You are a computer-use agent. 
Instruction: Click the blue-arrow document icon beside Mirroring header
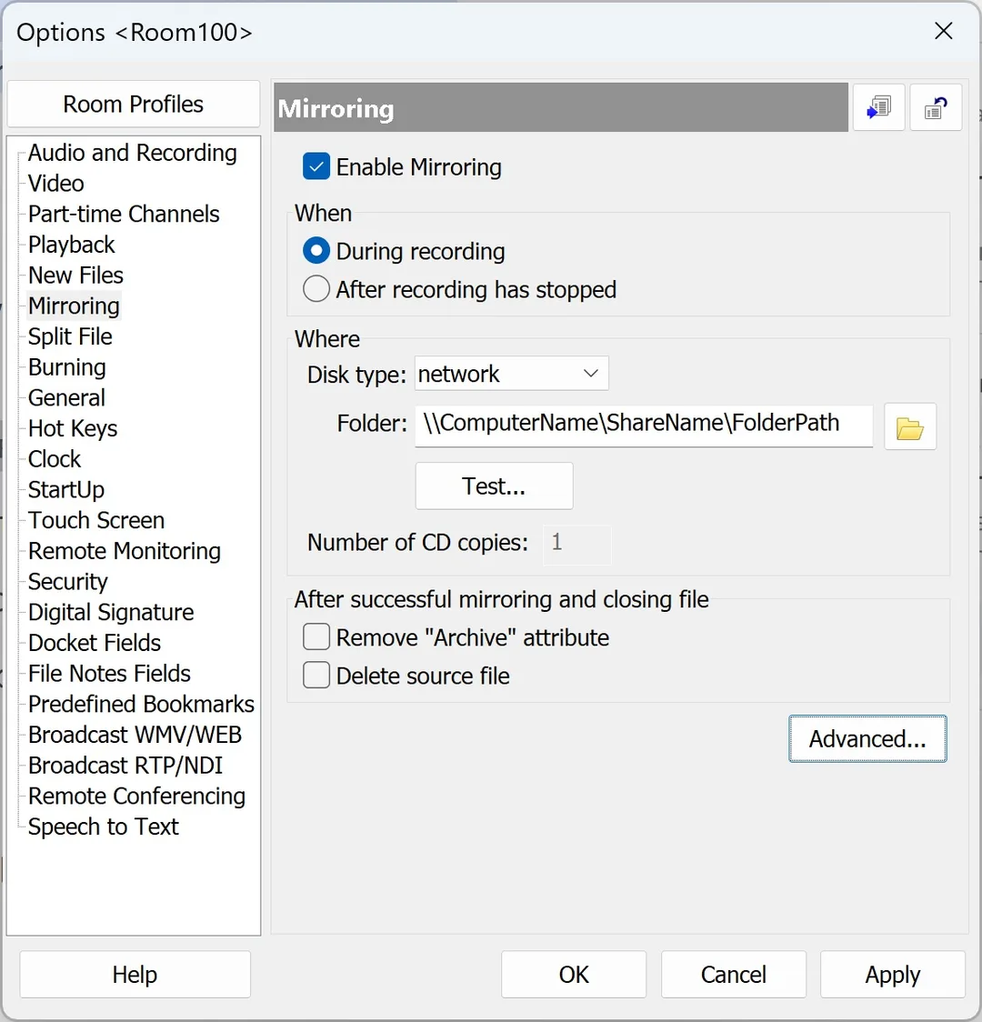tap(878, 107)
